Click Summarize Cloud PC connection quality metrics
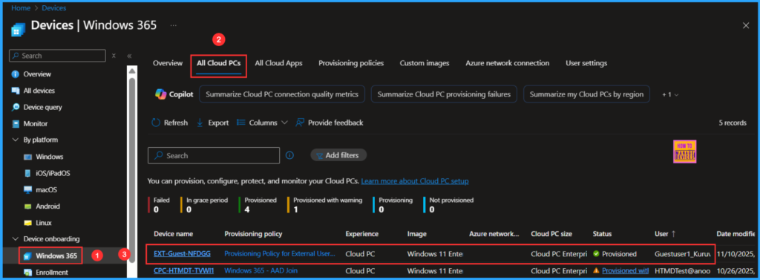This screenshot has width=760, height=280. 281,94
